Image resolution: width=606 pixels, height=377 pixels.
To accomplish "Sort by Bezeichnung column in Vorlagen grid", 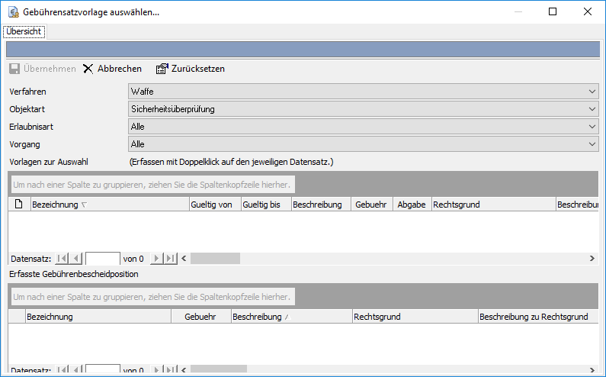I will (109, 205).
